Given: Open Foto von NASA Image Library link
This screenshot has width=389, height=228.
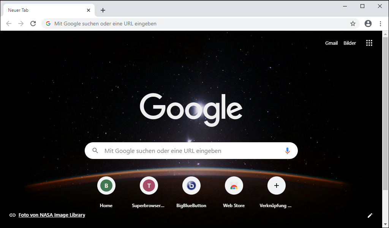Looking at the screenshot, I should 52,215.
